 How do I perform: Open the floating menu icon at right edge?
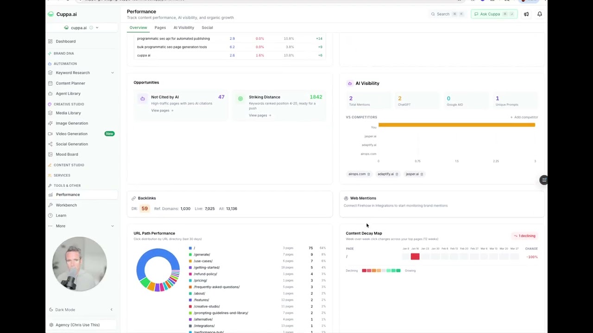click(x=544, y=180)
